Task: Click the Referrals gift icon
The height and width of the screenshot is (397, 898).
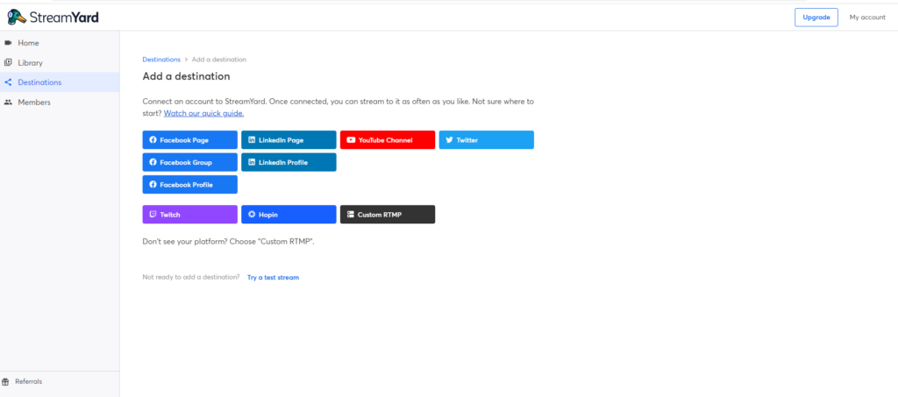Action: coord(6,381)
